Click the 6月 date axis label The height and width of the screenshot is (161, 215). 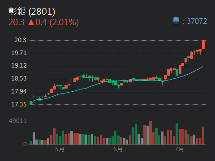[118, 149]
